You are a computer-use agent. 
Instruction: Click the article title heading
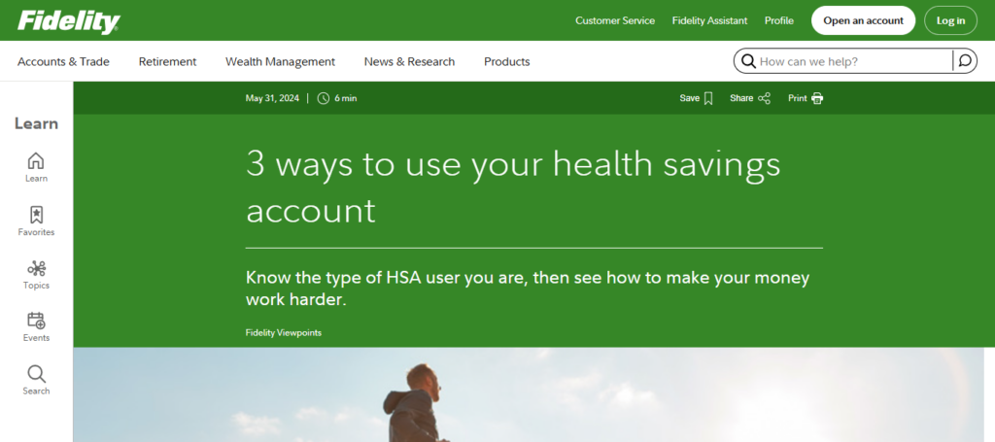tap(513, 187)
